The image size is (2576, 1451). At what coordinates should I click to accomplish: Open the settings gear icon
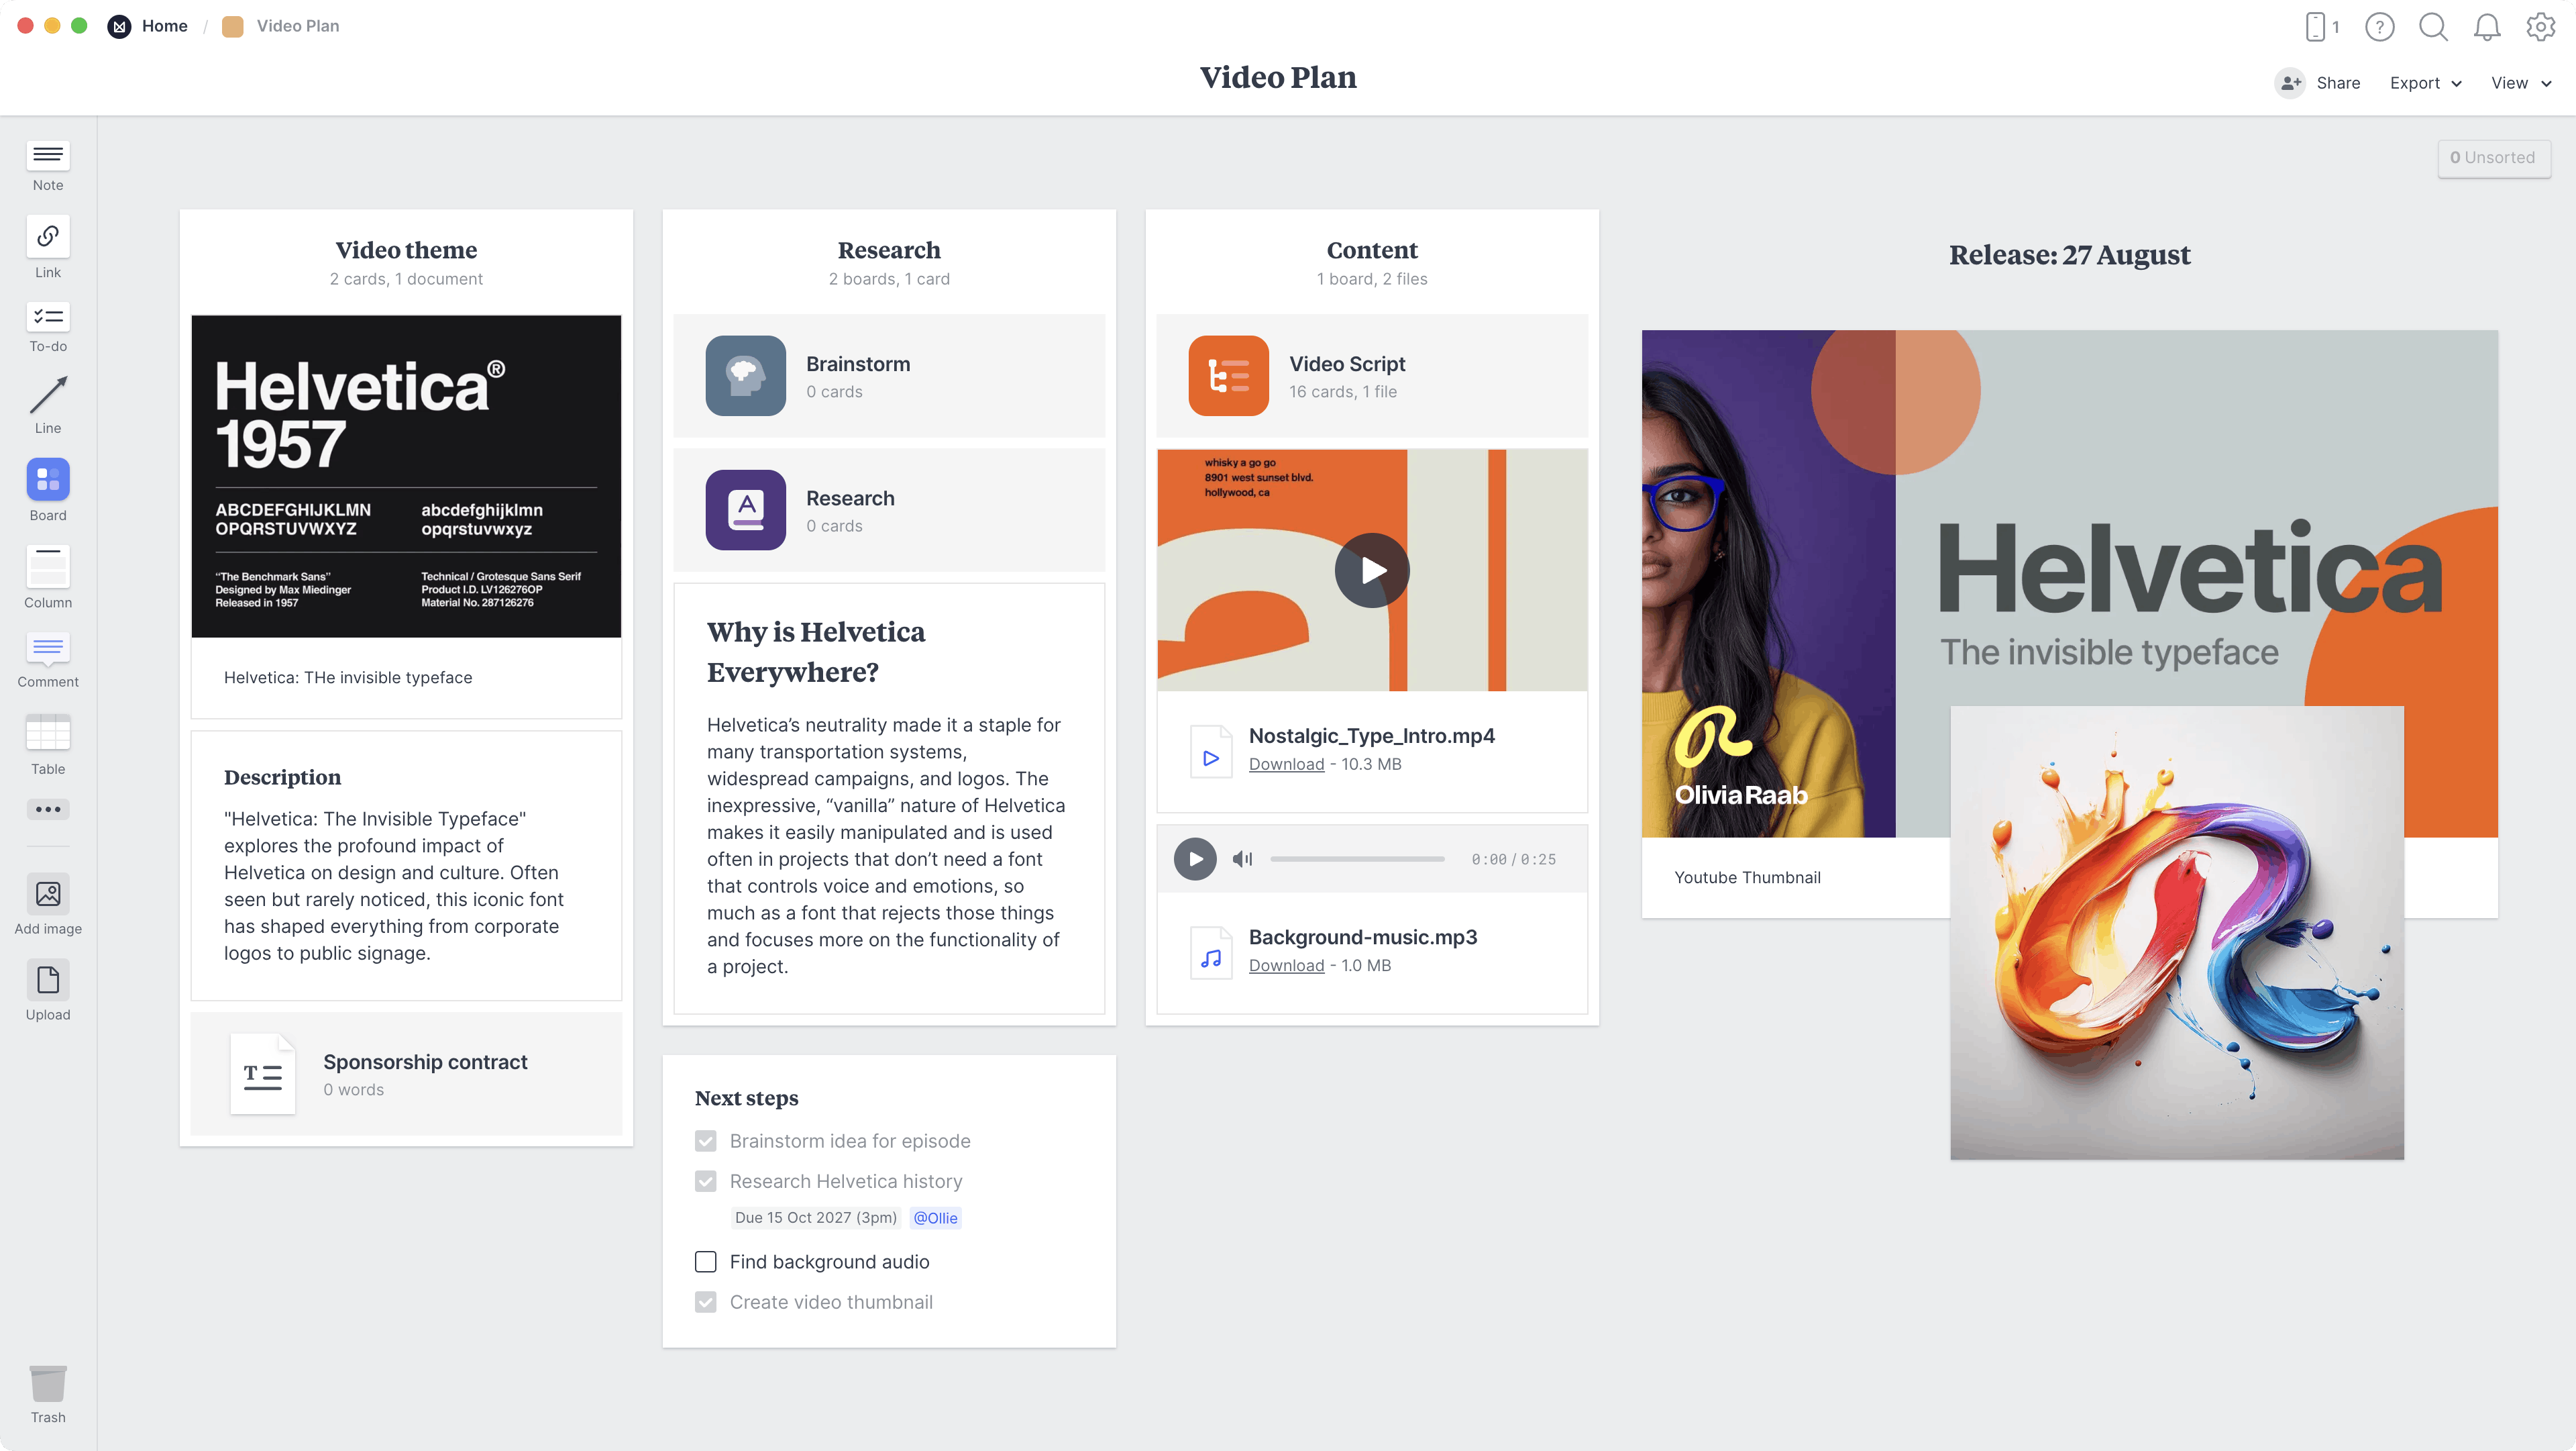click(x=2540, y=27)
